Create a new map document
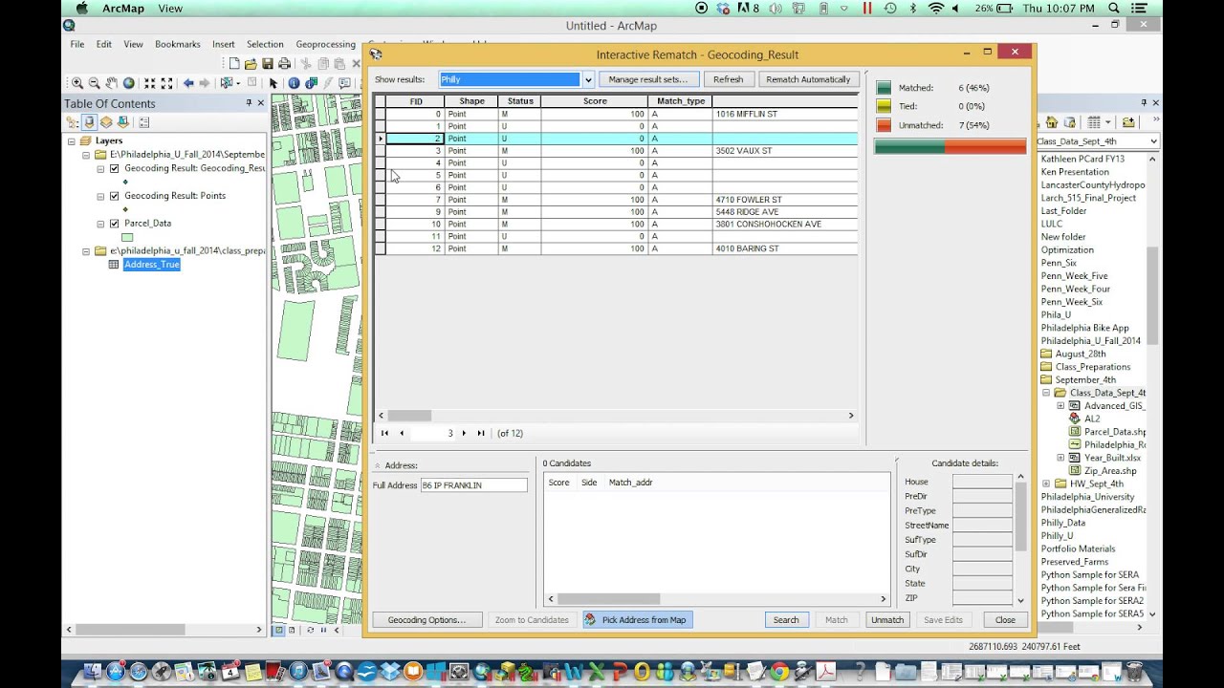This screenshot has height=688, width=1224. (x=233, y=64)
